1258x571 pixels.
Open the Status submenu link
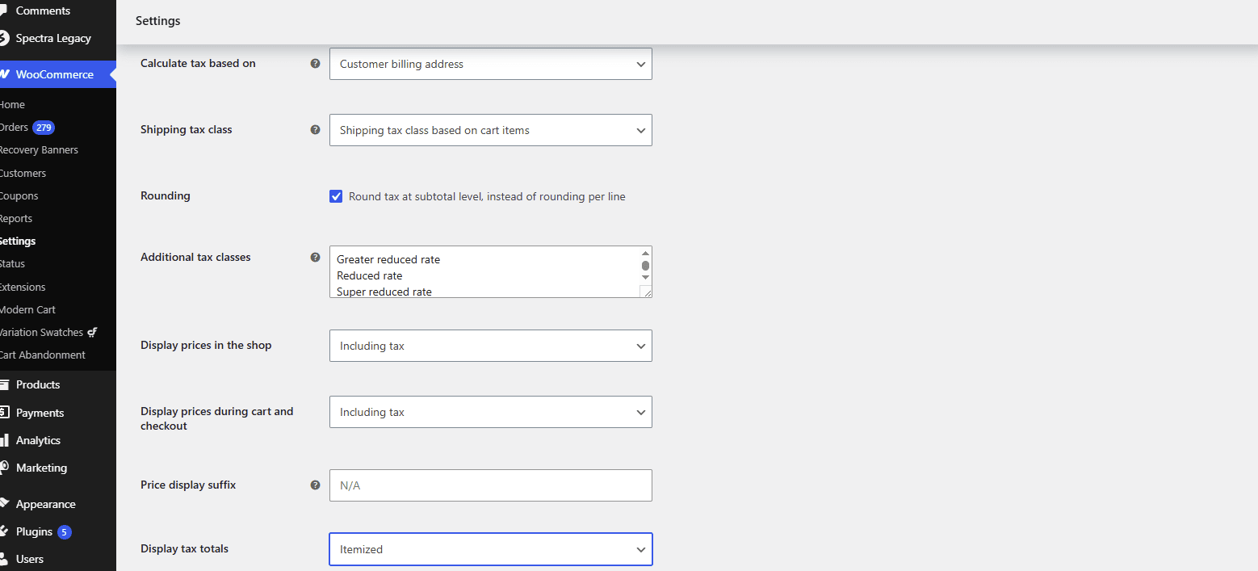(x=12, y=264)
